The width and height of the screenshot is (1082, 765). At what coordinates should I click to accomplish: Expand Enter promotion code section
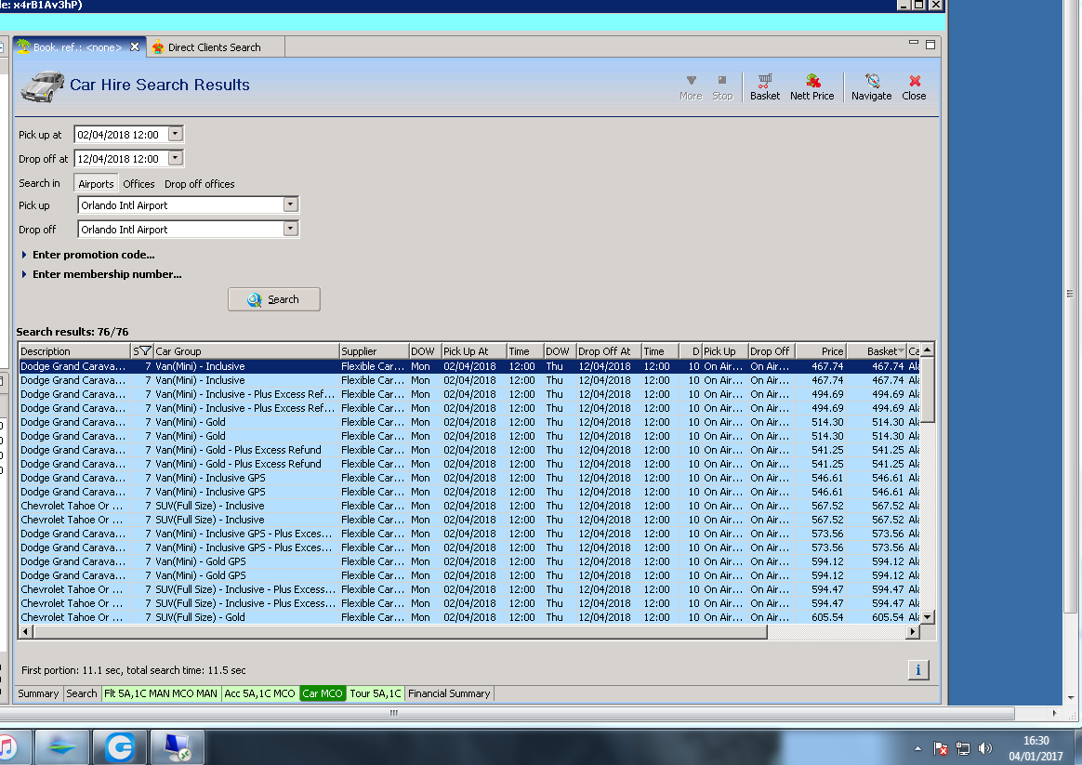[93, 255]
